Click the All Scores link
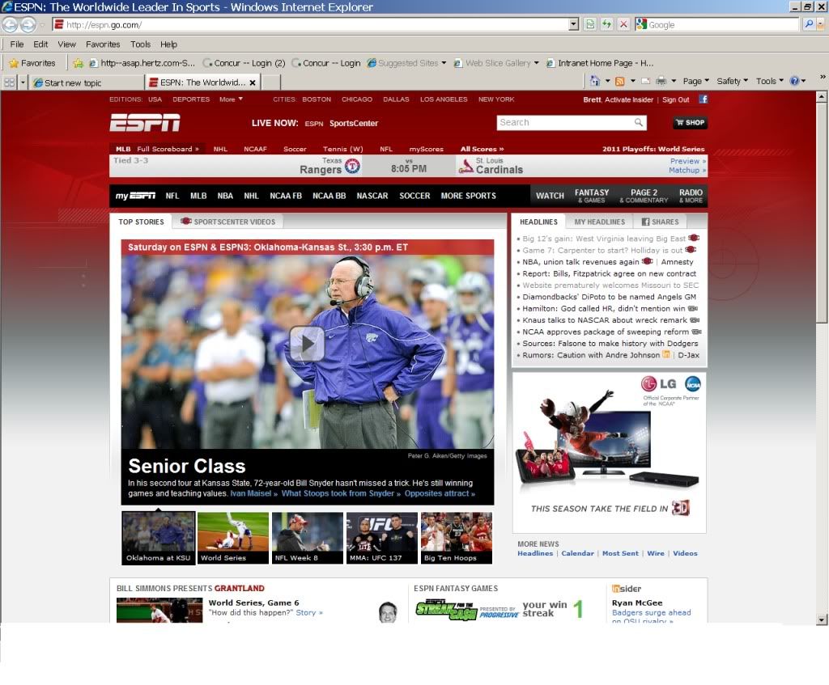829x685 pixels. (x=482, y=149)
